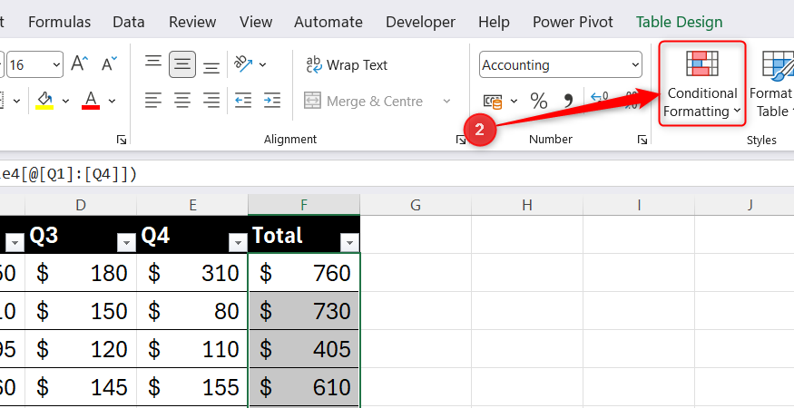This screenshot has width=794, height=408.
Task: Centre text horizontally
Action: point(182,101)
